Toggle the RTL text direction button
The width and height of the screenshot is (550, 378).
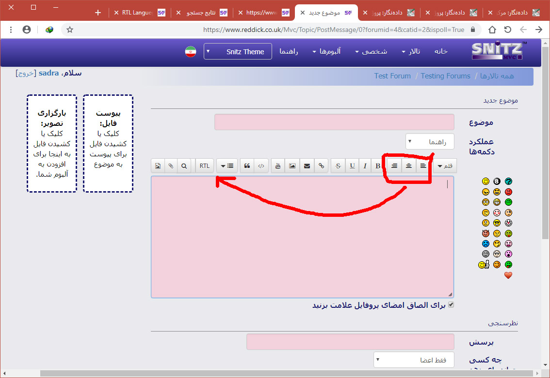205,166
